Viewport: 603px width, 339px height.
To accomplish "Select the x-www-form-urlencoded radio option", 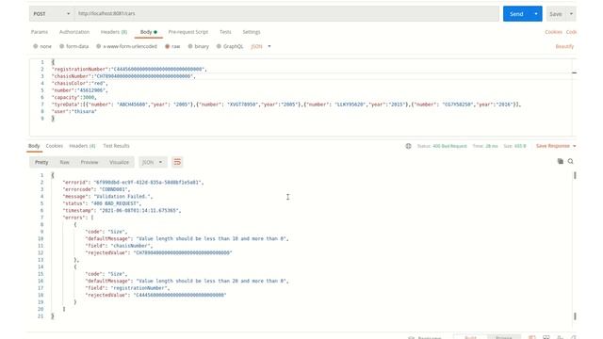I will click(x=98, y=46).
